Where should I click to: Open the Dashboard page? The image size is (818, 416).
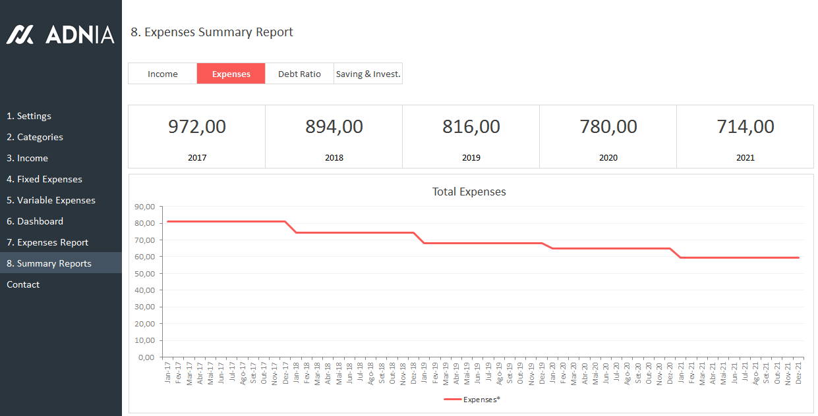[35, 221]
